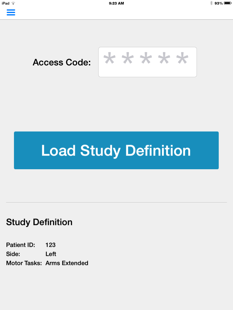Tap the Wi-Fi signal icon
This screenshot has height=310, width=233.
[x=13, y=3]
